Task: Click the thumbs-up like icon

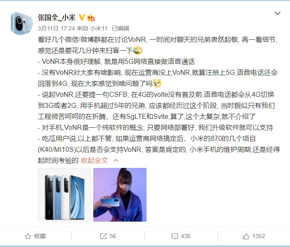Action: 246,236
